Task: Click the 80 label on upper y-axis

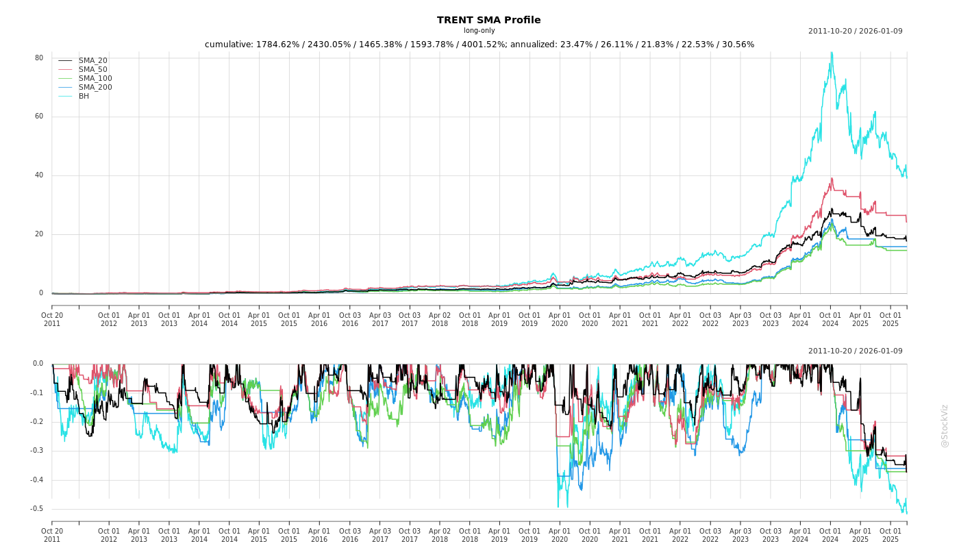Action: tap(39, 58)
